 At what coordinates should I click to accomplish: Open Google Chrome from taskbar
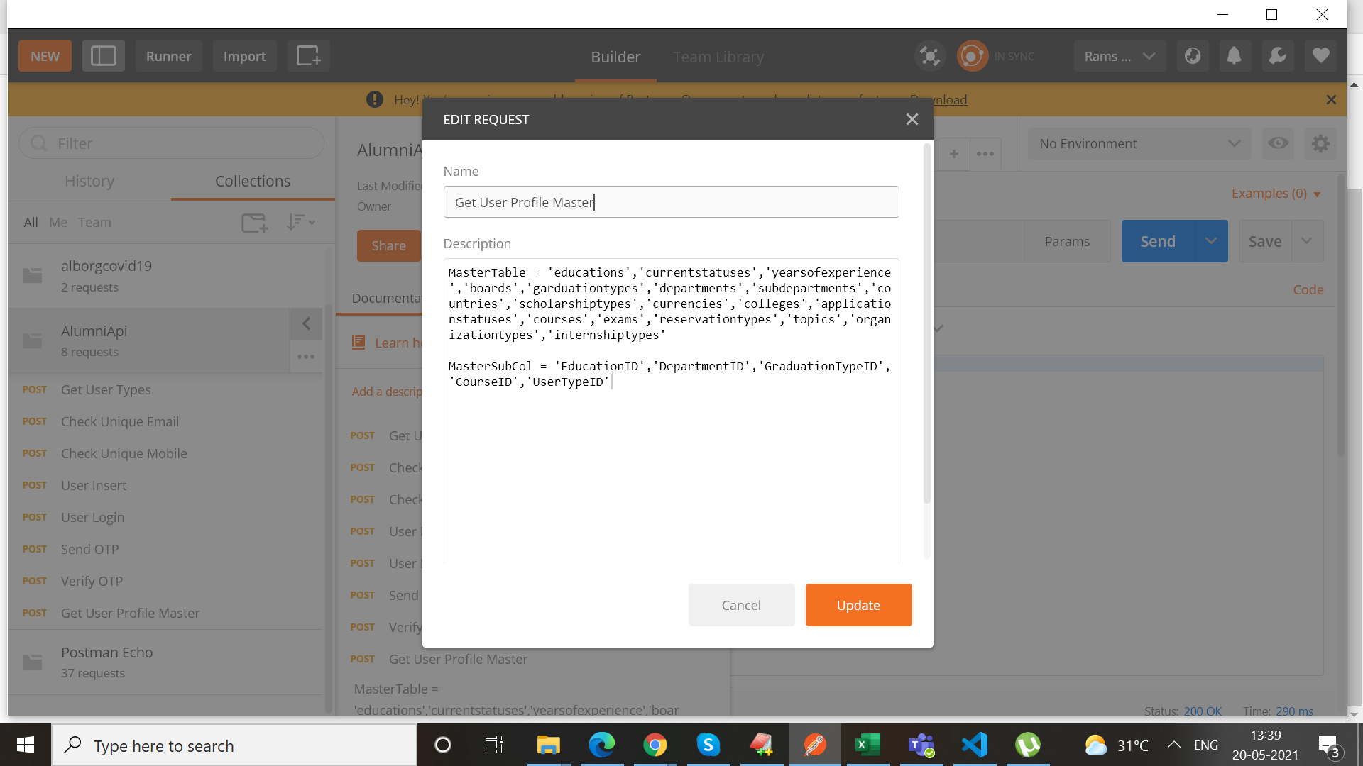click(655, 745)
